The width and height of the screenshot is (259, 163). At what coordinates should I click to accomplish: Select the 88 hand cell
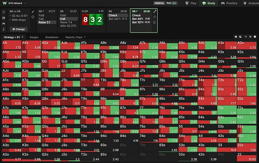pyautogui.click(x=129, y=101)
